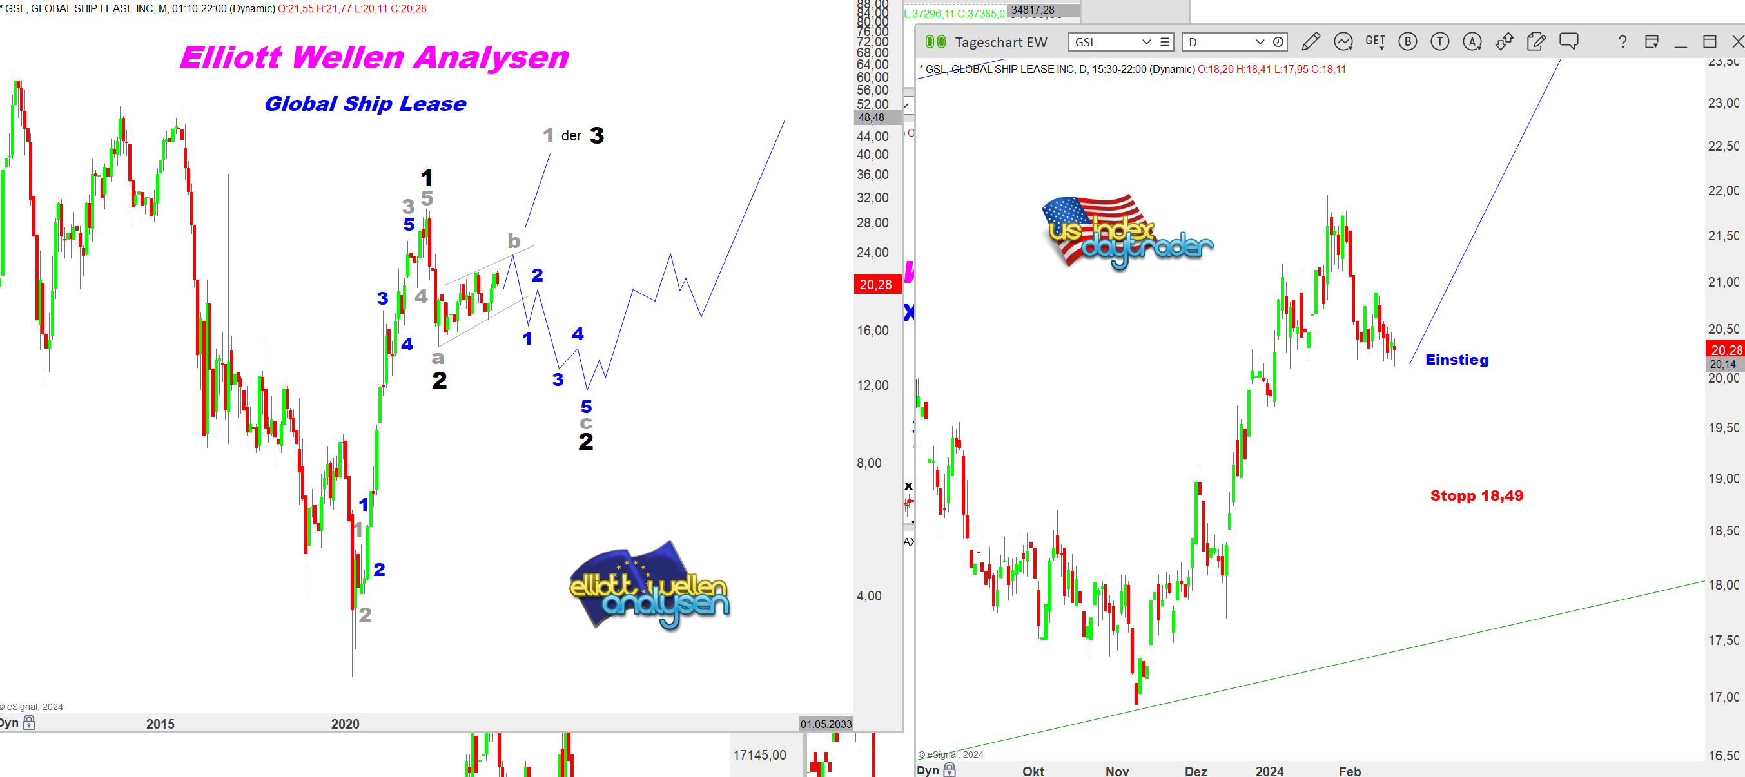This screenshot has width=1745, height=777.
Task: Click the circled B icon
Action: coord(1407,42)
